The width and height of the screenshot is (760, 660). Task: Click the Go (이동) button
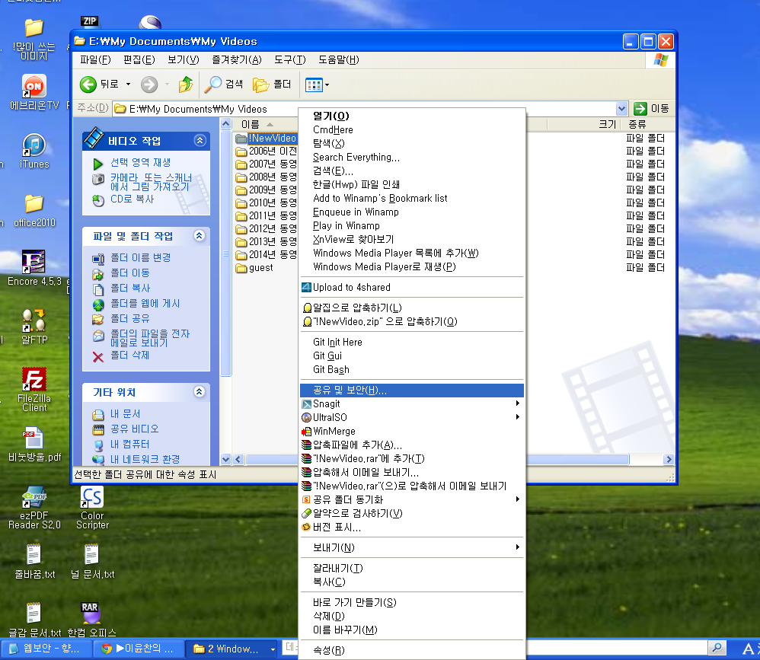651,109
